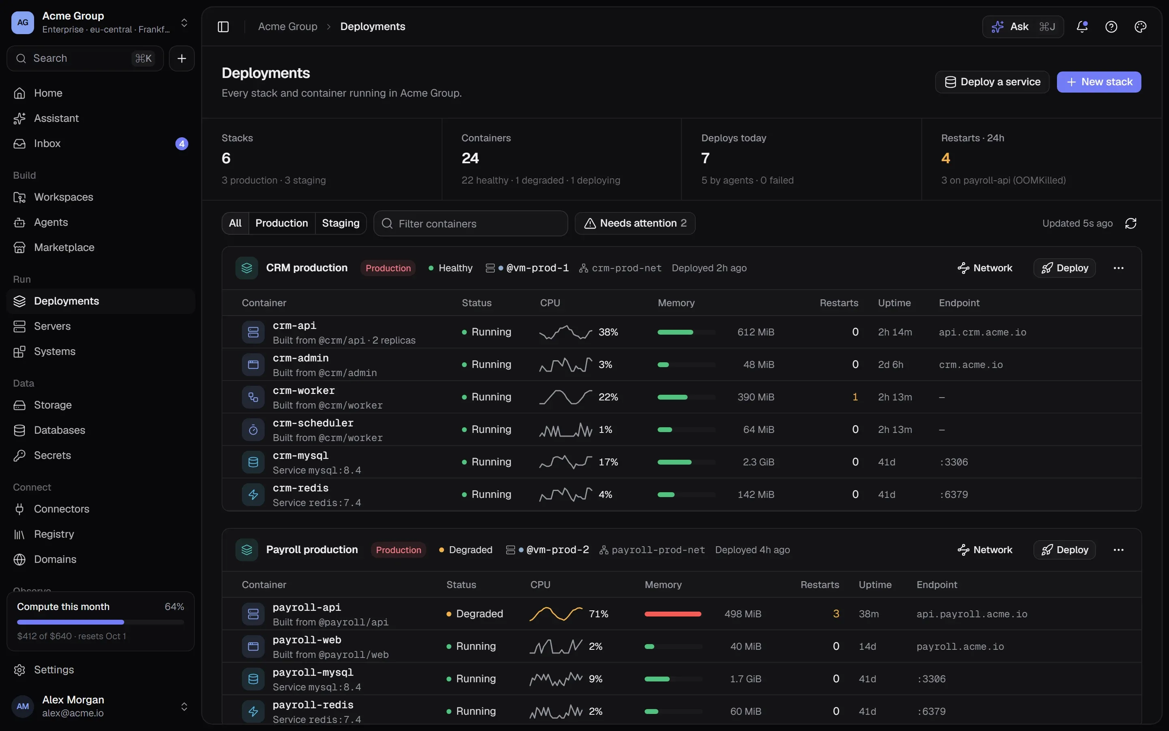Click the crm-redis lightning icon
The width and height of the screenshot is (1169, 731).
coord(253,495)
